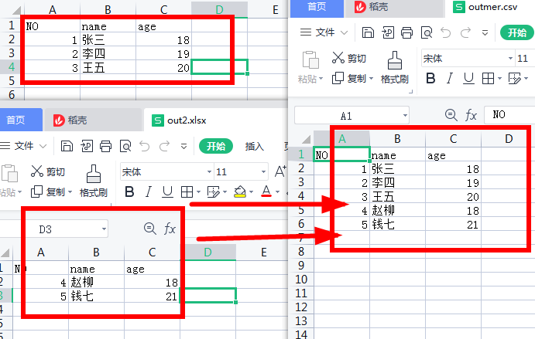Toggle Italic in out2.xlsx ribbon
The image size is (535, 339).
pyautogui.click(x=149, y=192)
